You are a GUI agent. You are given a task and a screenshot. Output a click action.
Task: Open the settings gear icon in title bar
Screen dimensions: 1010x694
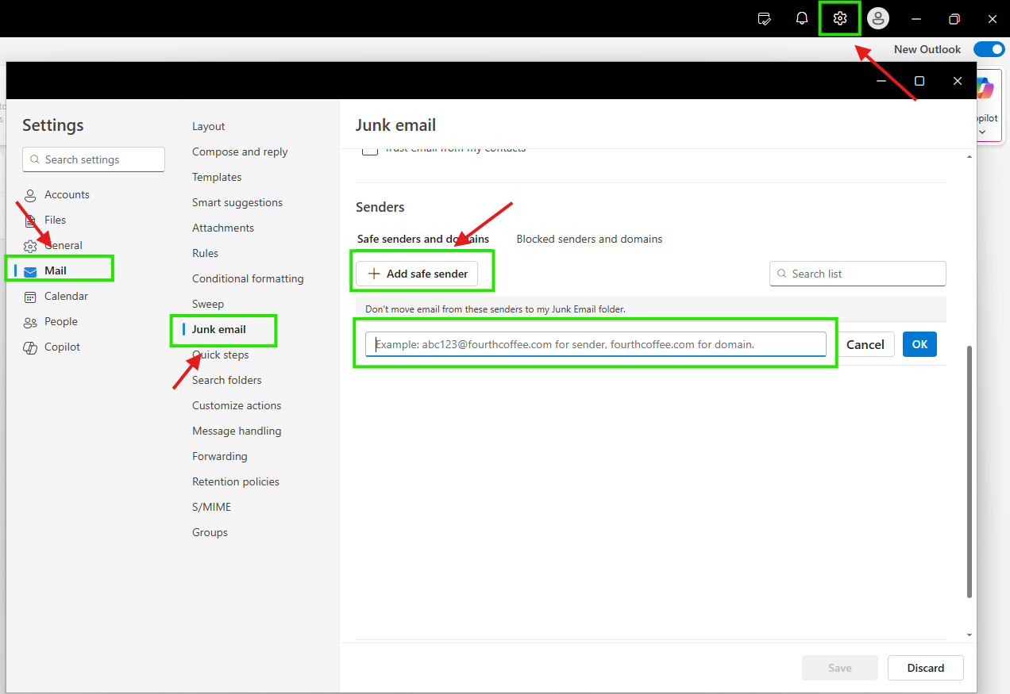[840, 18]
